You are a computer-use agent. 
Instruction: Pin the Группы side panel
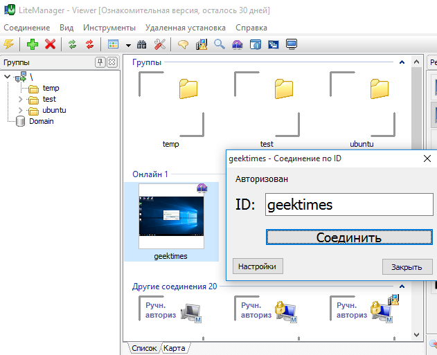(x=100, y=62)
